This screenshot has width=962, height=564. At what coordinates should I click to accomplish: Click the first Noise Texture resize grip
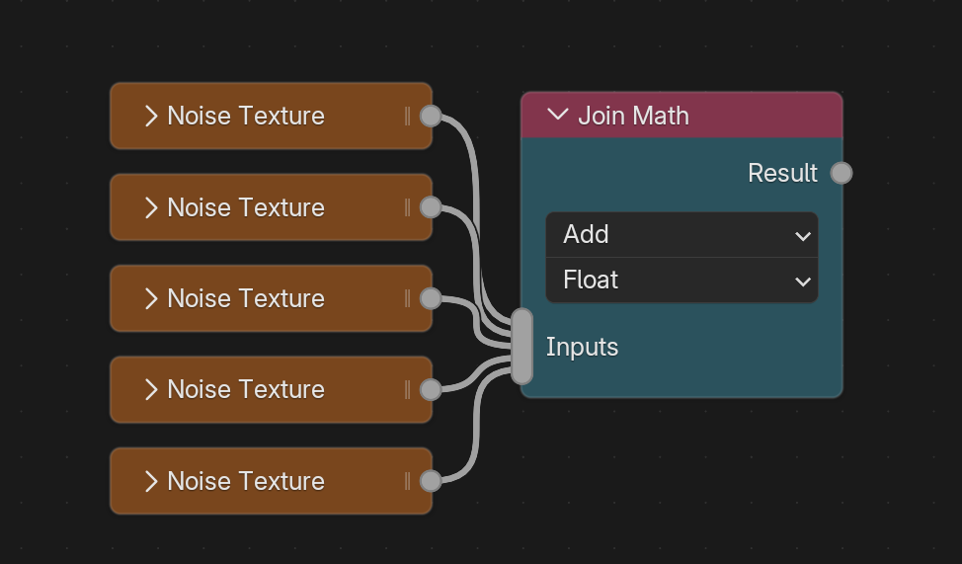407,116
